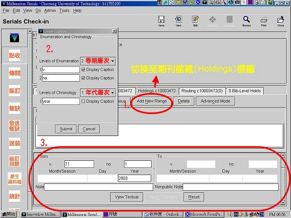
Task: Click the Edit toolbar icon
Action: 195,21
